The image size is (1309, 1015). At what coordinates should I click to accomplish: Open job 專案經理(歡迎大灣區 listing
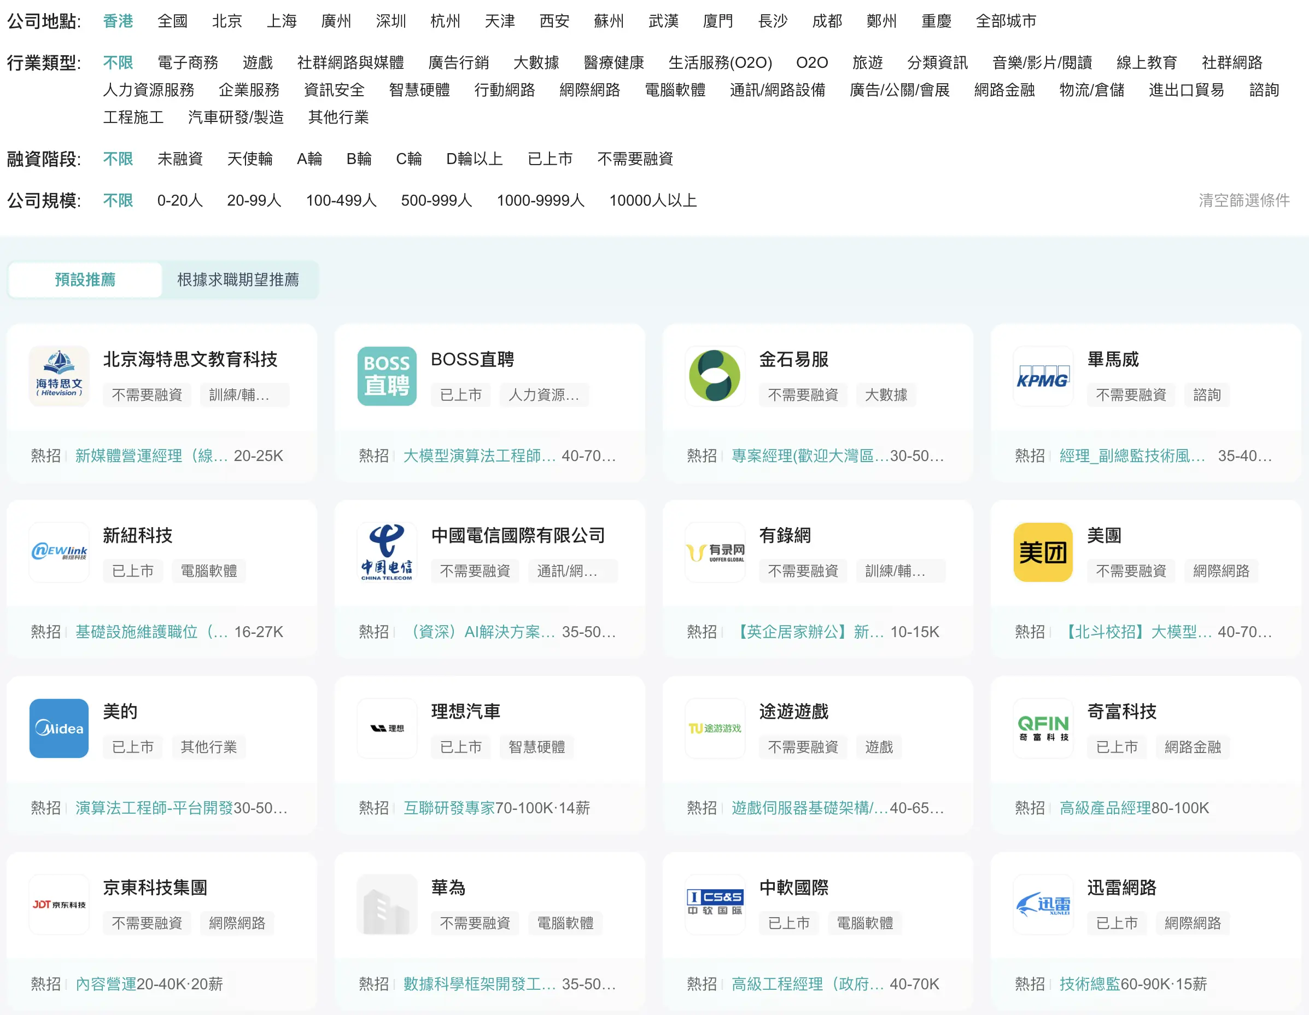tap(810, 456)
